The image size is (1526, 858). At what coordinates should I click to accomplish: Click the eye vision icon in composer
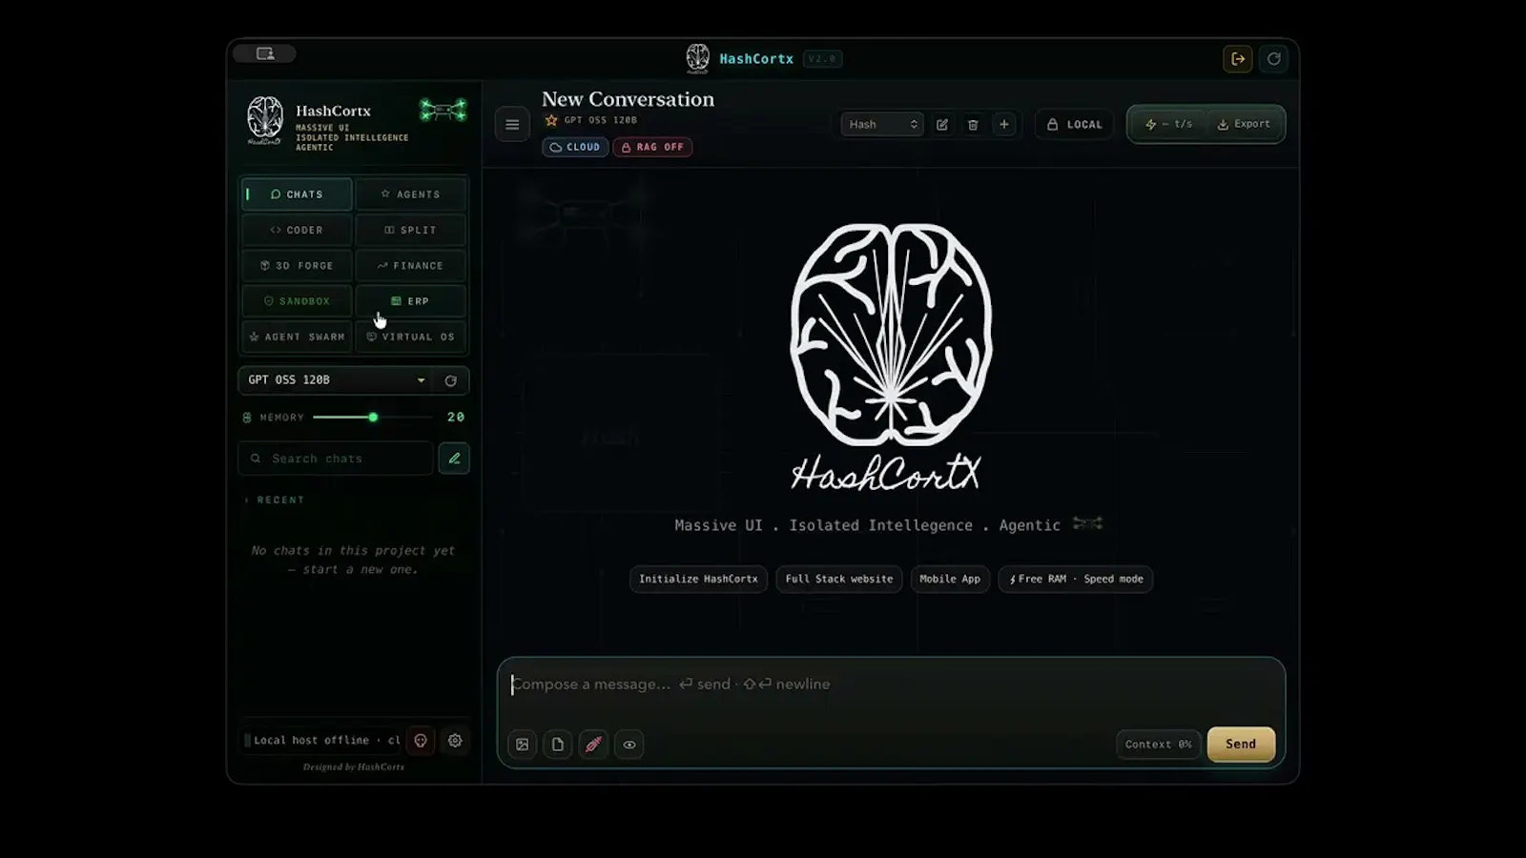[x=629, y=745]
